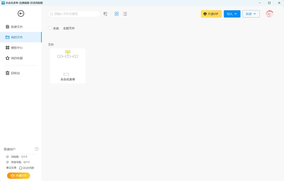Screen dimensions: 284x181
Task: Toggle the 全选 select-all radio
Action: [50, 28]
